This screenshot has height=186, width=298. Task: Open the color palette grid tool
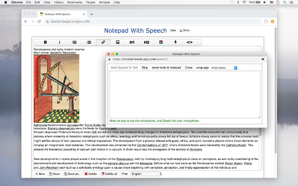(161, 42)
